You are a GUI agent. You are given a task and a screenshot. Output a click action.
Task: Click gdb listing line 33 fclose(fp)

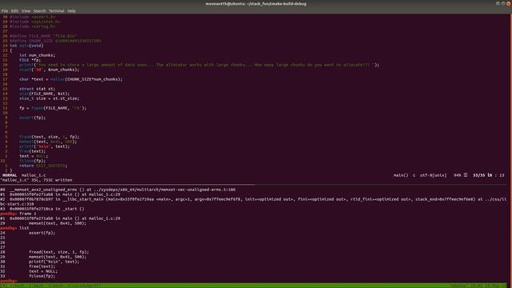click(x=28, y=276)
